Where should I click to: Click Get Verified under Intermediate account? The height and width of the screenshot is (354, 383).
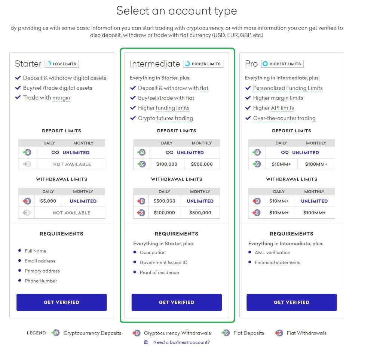pyautogui.click(x=177, y=302)
